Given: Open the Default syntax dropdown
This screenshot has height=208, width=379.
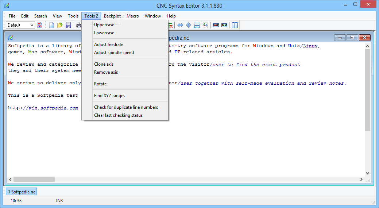Looking at the screenshot, I should click(20, 25).
